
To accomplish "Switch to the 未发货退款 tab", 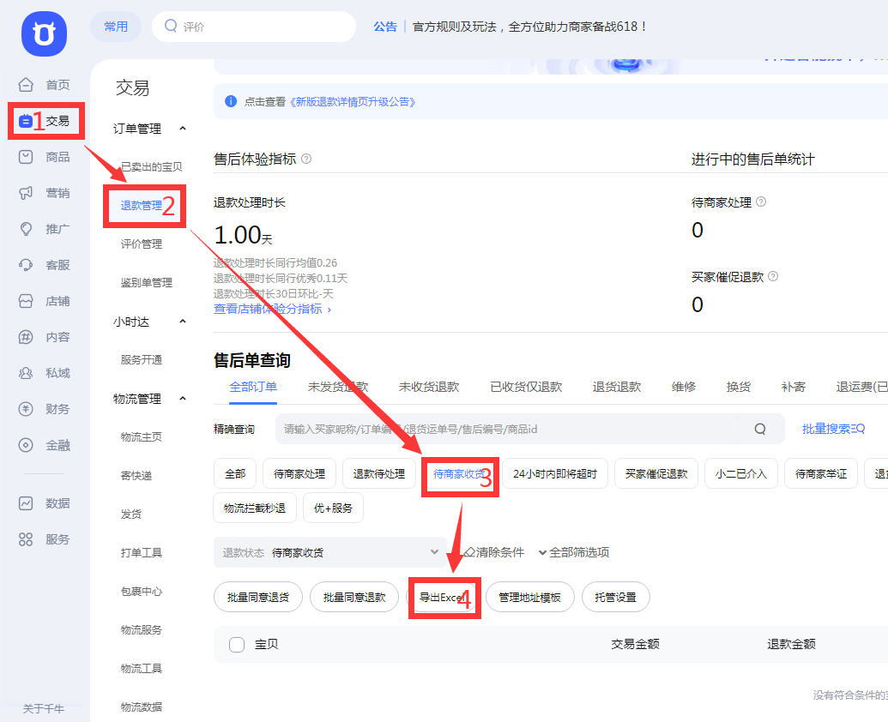I will (338, 387).
